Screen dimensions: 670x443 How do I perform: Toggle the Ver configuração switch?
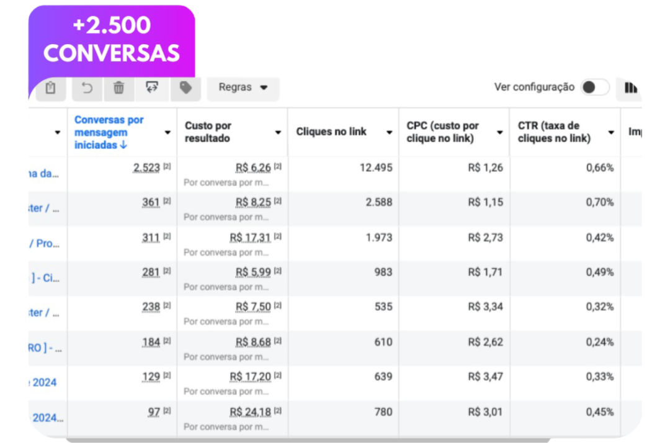(x=594, y=87)
